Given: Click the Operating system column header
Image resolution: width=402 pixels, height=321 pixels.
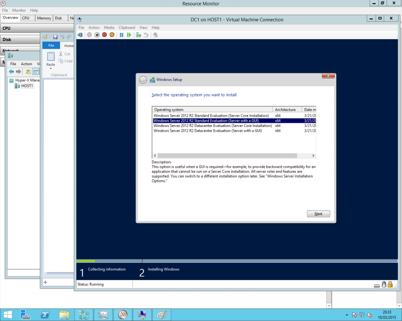Looking at the screenshot, I should [212, 110].
